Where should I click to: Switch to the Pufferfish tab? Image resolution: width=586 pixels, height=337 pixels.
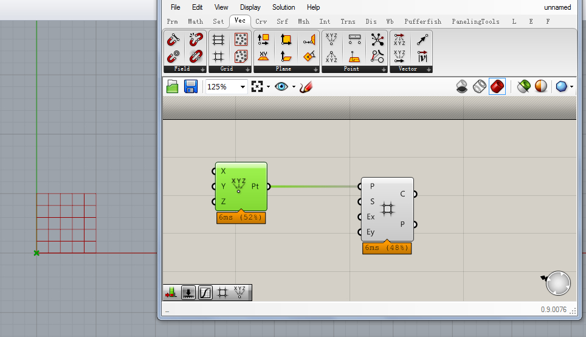tap(422, 22)
